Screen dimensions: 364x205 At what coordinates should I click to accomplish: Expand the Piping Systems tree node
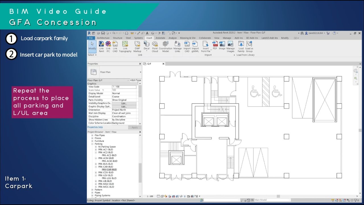[x=92, y=196]
